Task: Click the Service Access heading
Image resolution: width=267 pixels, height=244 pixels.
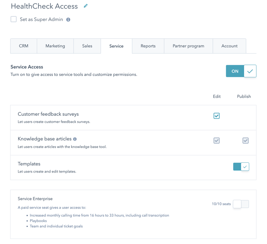Action: tap(27, 67)
